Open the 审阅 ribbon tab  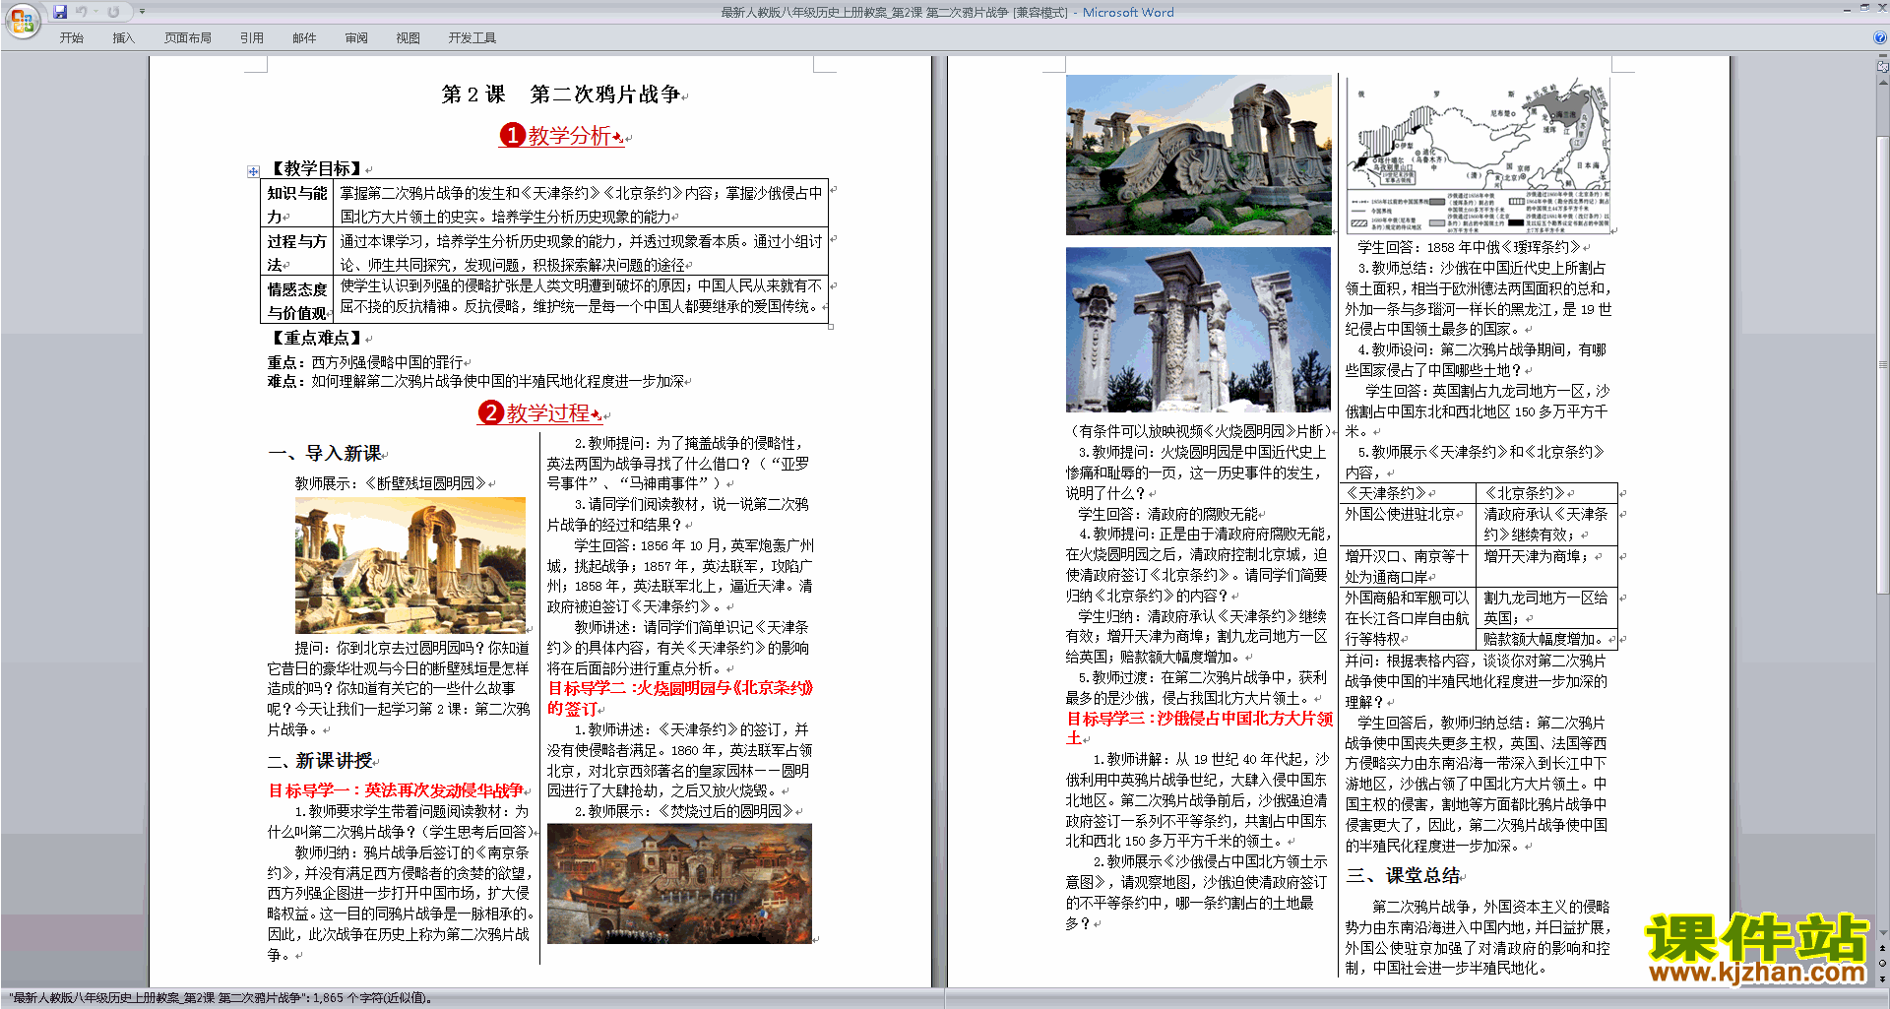pyautogui.click(x=356, y=37)
